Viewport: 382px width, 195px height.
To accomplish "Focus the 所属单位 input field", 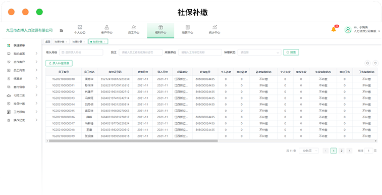I will click(200, 53).
